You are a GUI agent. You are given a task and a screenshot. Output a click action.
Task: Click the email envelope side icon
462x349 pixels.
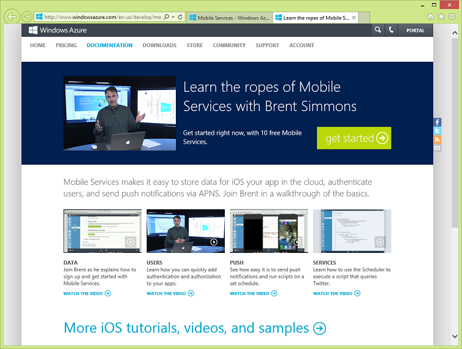pos(437,148)
